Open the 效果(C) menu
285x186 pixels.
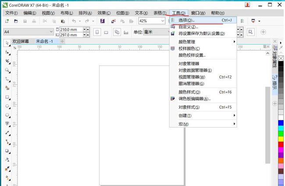tap(104, 13)
